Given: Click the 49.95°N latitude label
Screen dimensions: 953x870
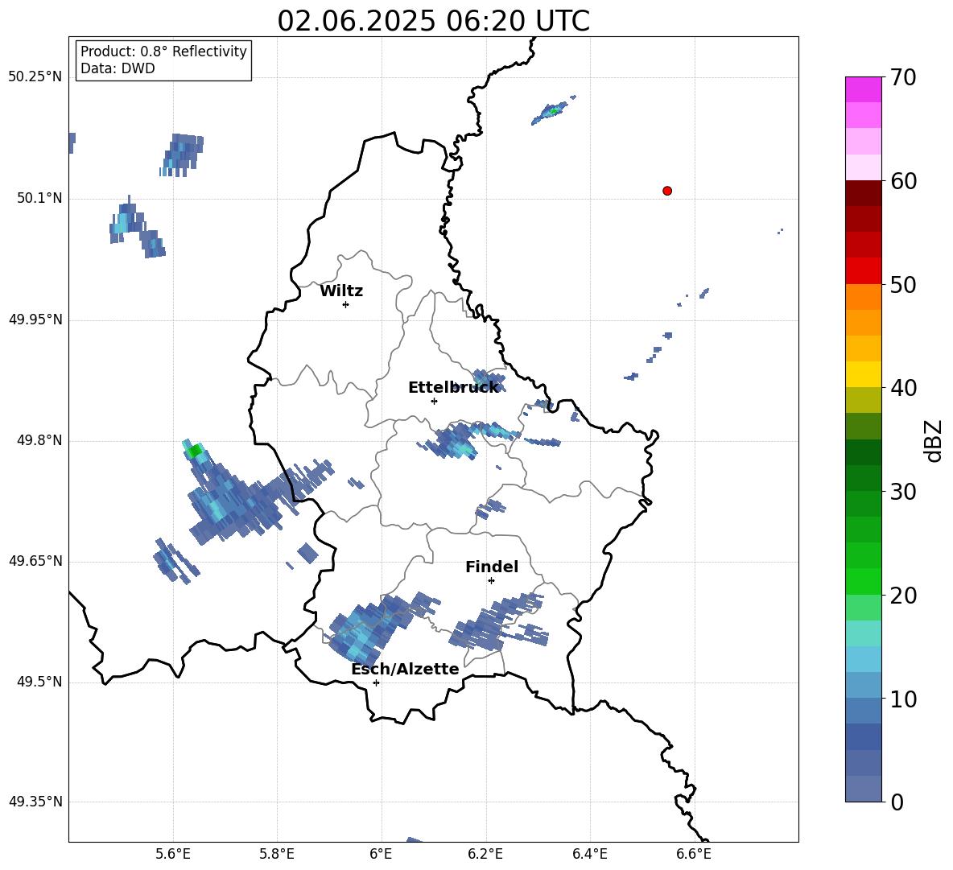Looking at the screenshot, I should tap(35, 320).
